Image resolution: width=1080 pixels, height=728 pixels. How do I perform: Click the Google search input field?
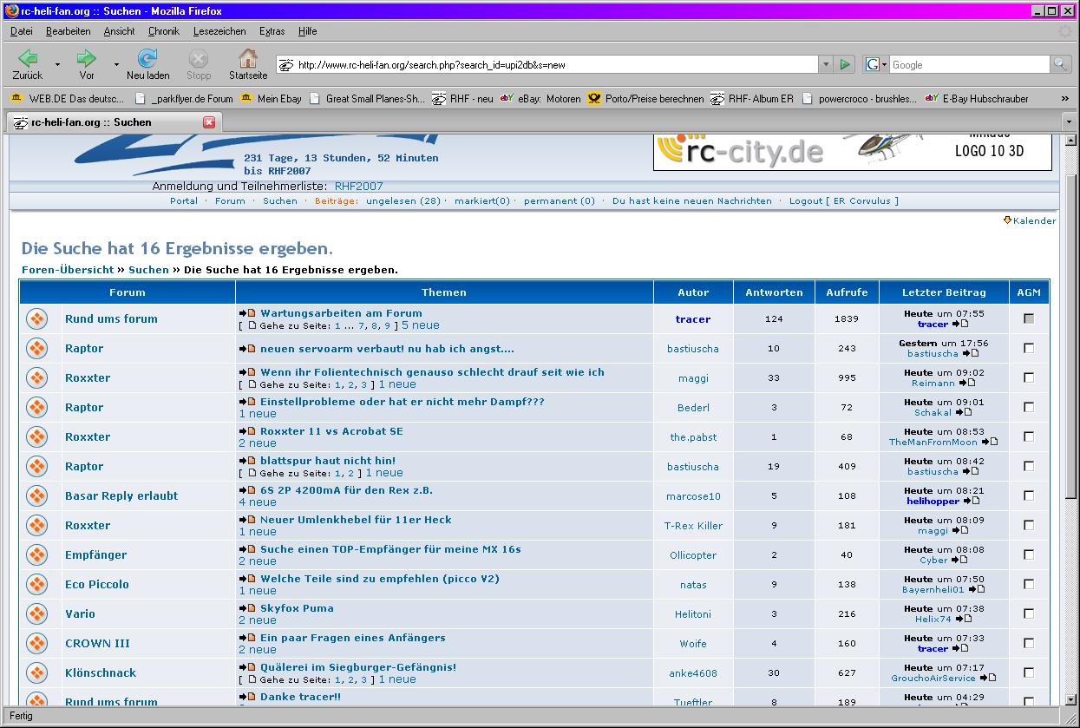click(970, 64)
